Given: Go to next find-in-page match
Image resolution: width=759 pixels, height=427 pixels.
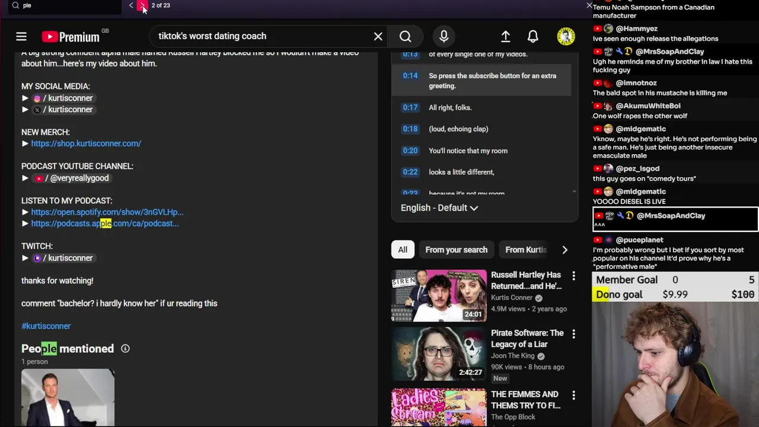Looking at the screenshot, I should tap(142, 5).
